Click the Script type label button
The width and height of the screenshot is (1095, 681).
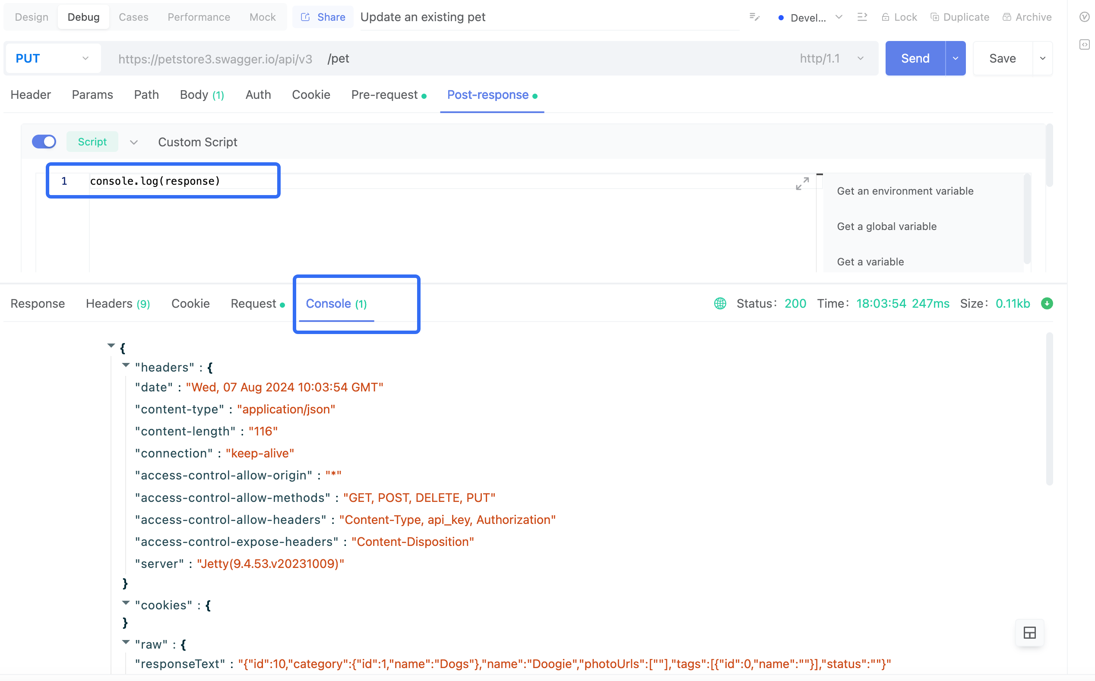click(92, 142)
